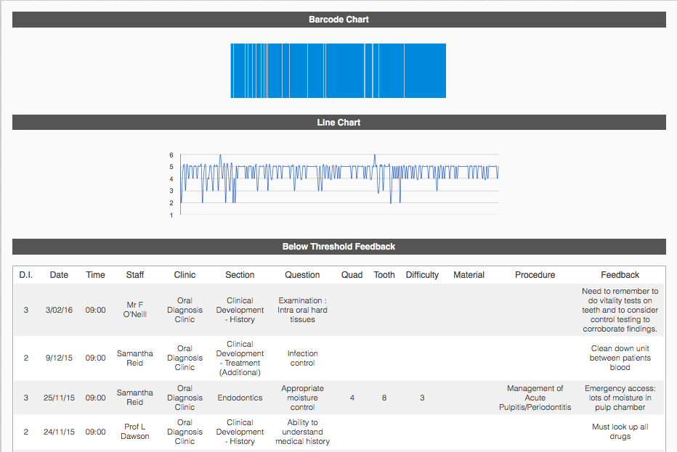
Task: Click the line chart plot
Action: tap(339, 184)
